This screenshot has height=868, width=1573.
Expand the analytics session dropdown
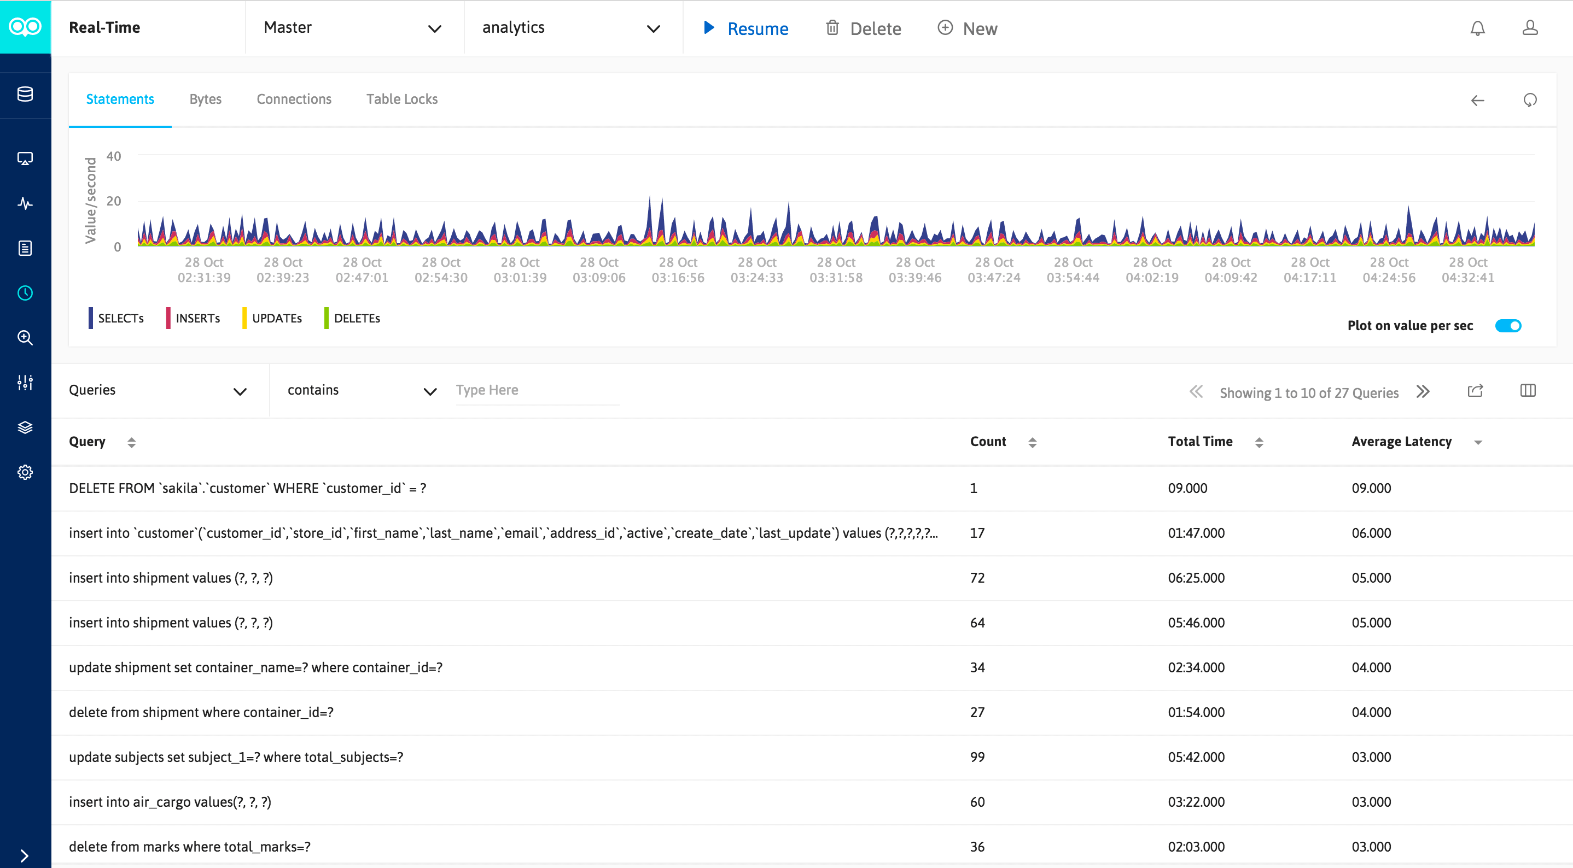click(x=571, y=28)
